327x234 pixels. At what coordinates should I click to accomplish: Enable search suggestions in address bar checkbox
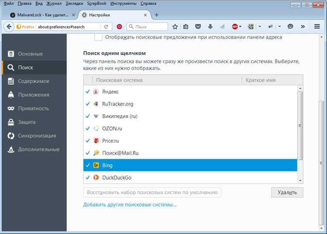point(98,37)
